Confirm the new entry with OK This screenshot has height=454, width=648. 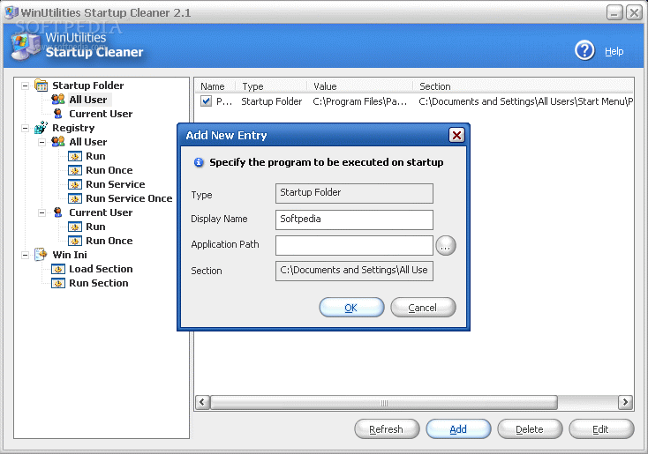[351, 308]
